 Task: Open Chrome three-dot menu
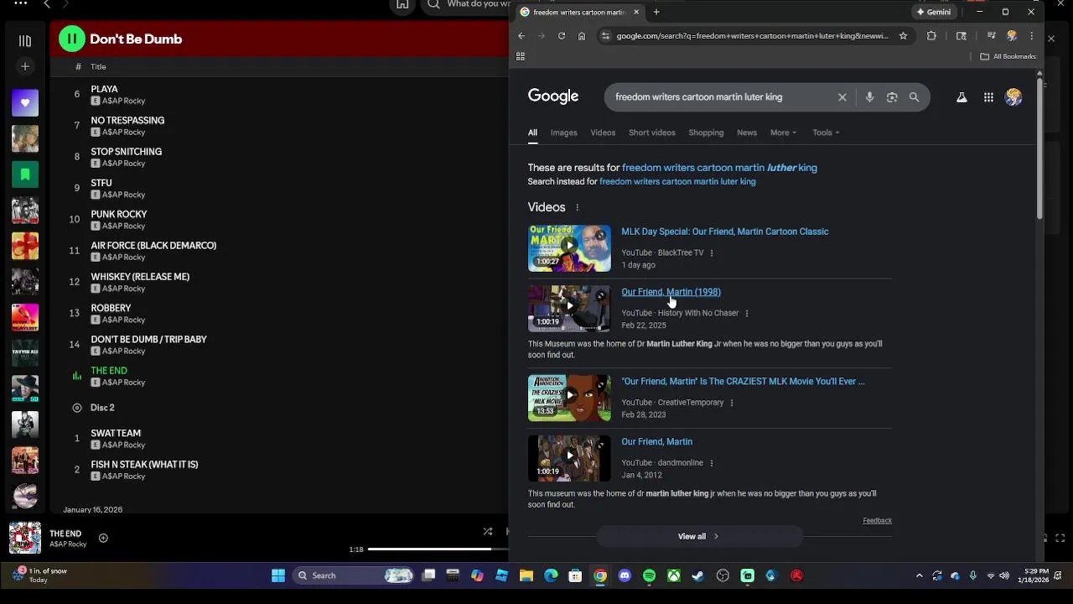(x=1032, y=36)
